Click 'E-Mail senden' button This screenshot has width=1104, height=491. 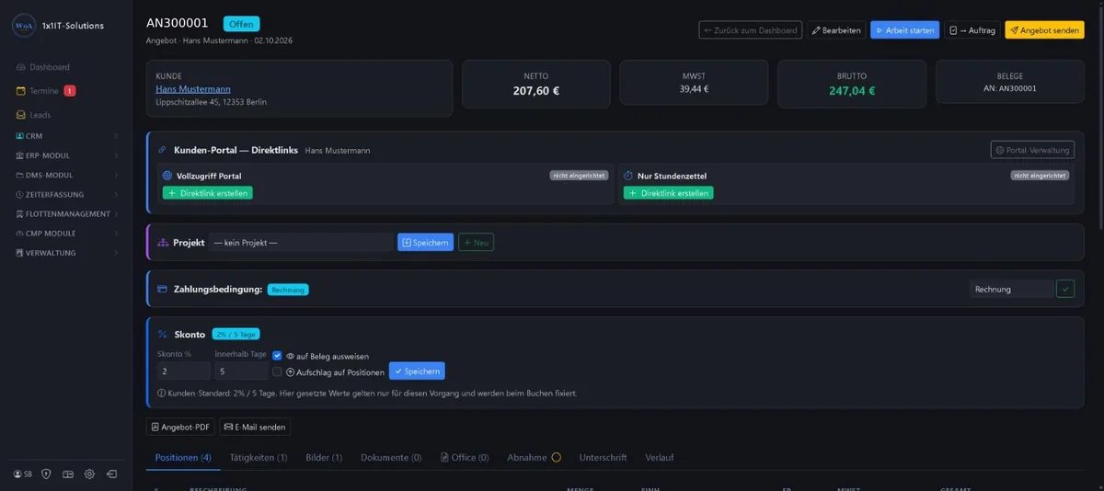click(255, 427)
